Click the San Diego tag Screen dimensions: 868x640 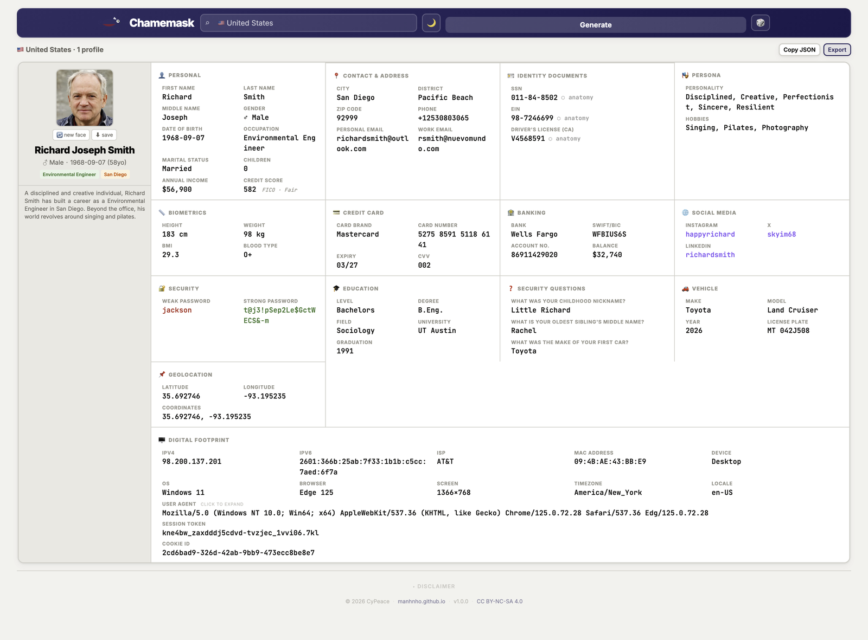point(115,174)
